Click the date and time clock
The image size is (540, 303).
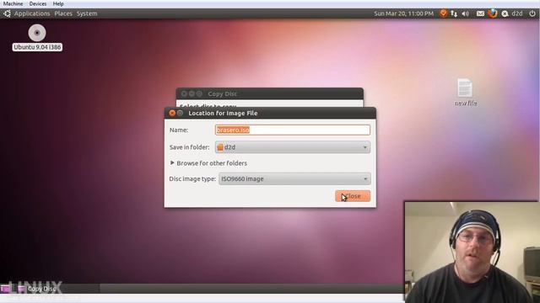click(x=403, y=13)
